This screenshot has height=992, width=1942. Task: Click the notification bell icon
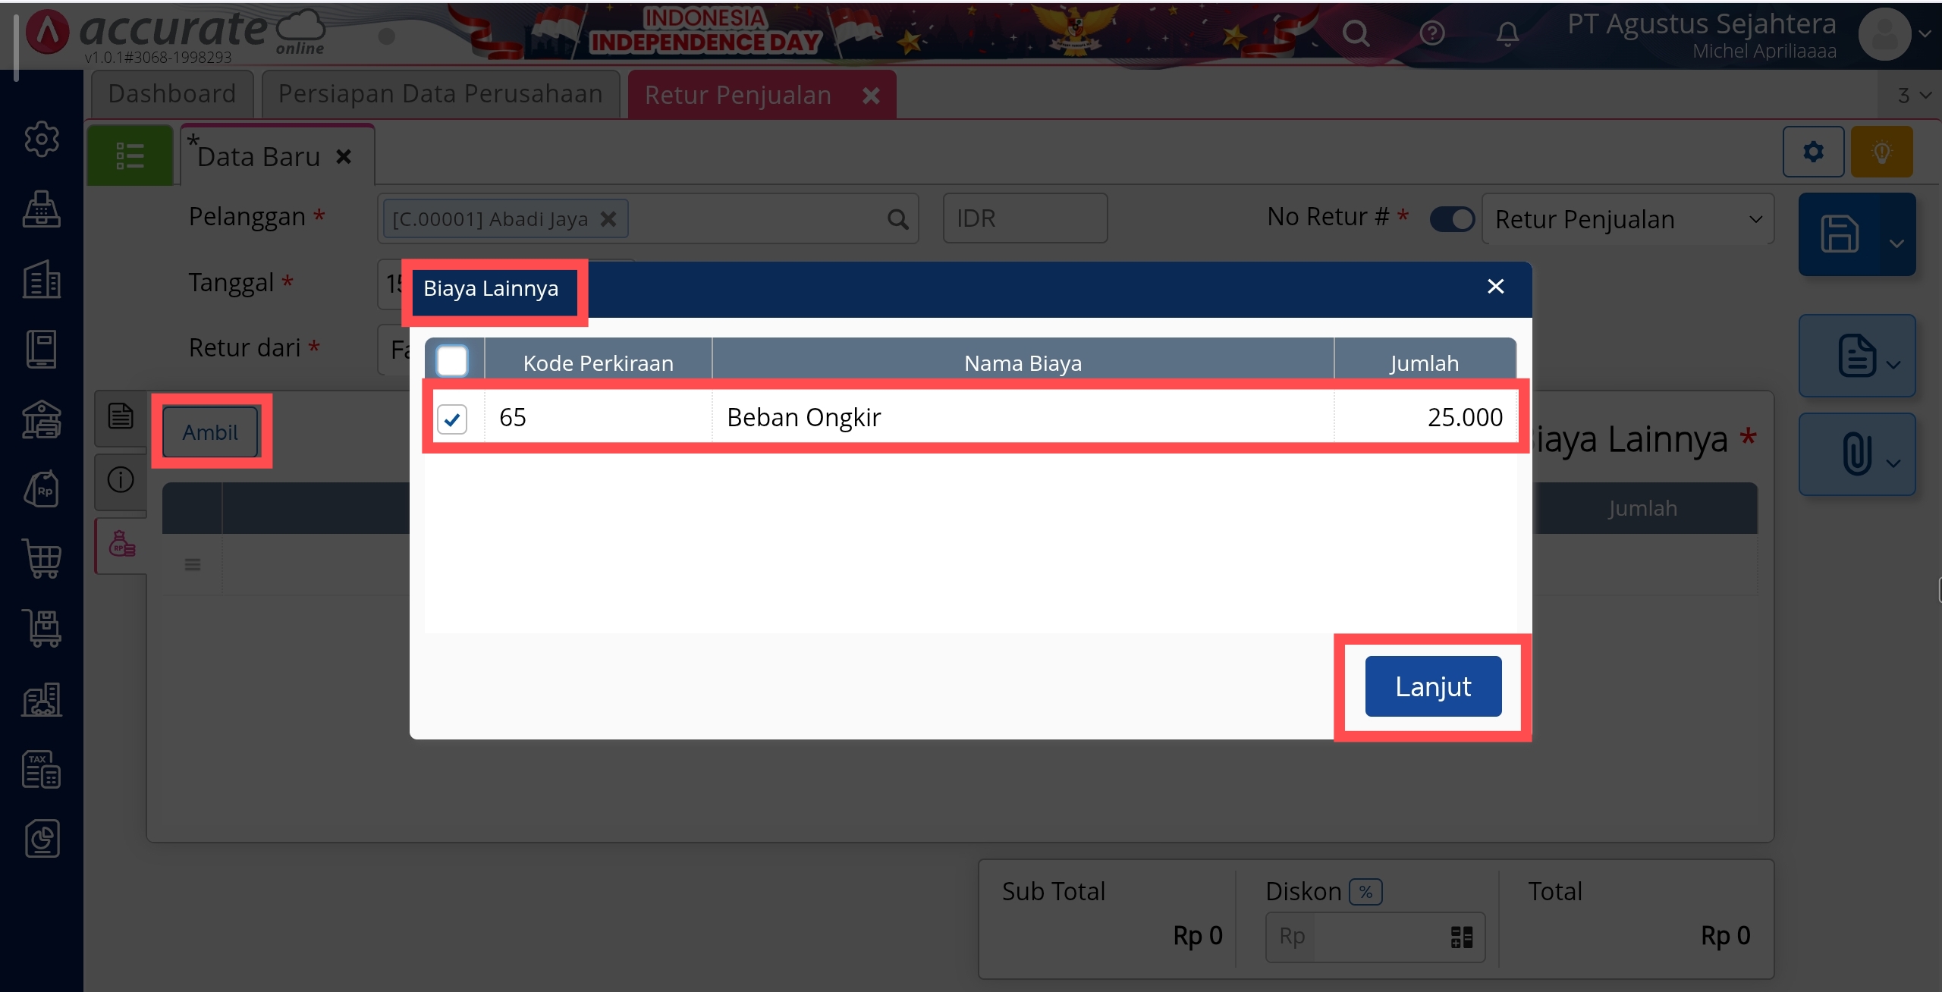pyautogui.click(x=1507, y=33)
